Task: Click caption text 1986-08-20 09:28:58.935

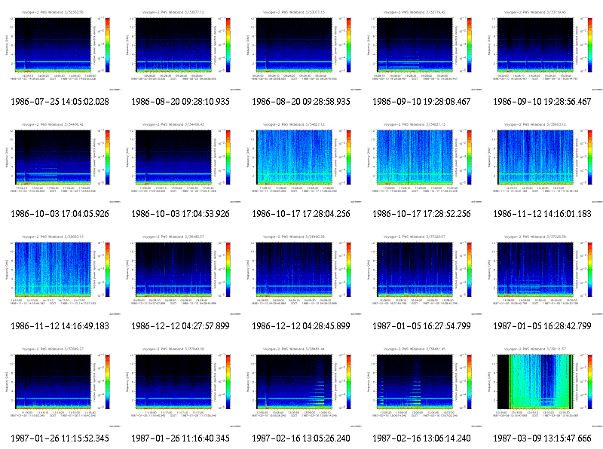Action: coord(301,102)
